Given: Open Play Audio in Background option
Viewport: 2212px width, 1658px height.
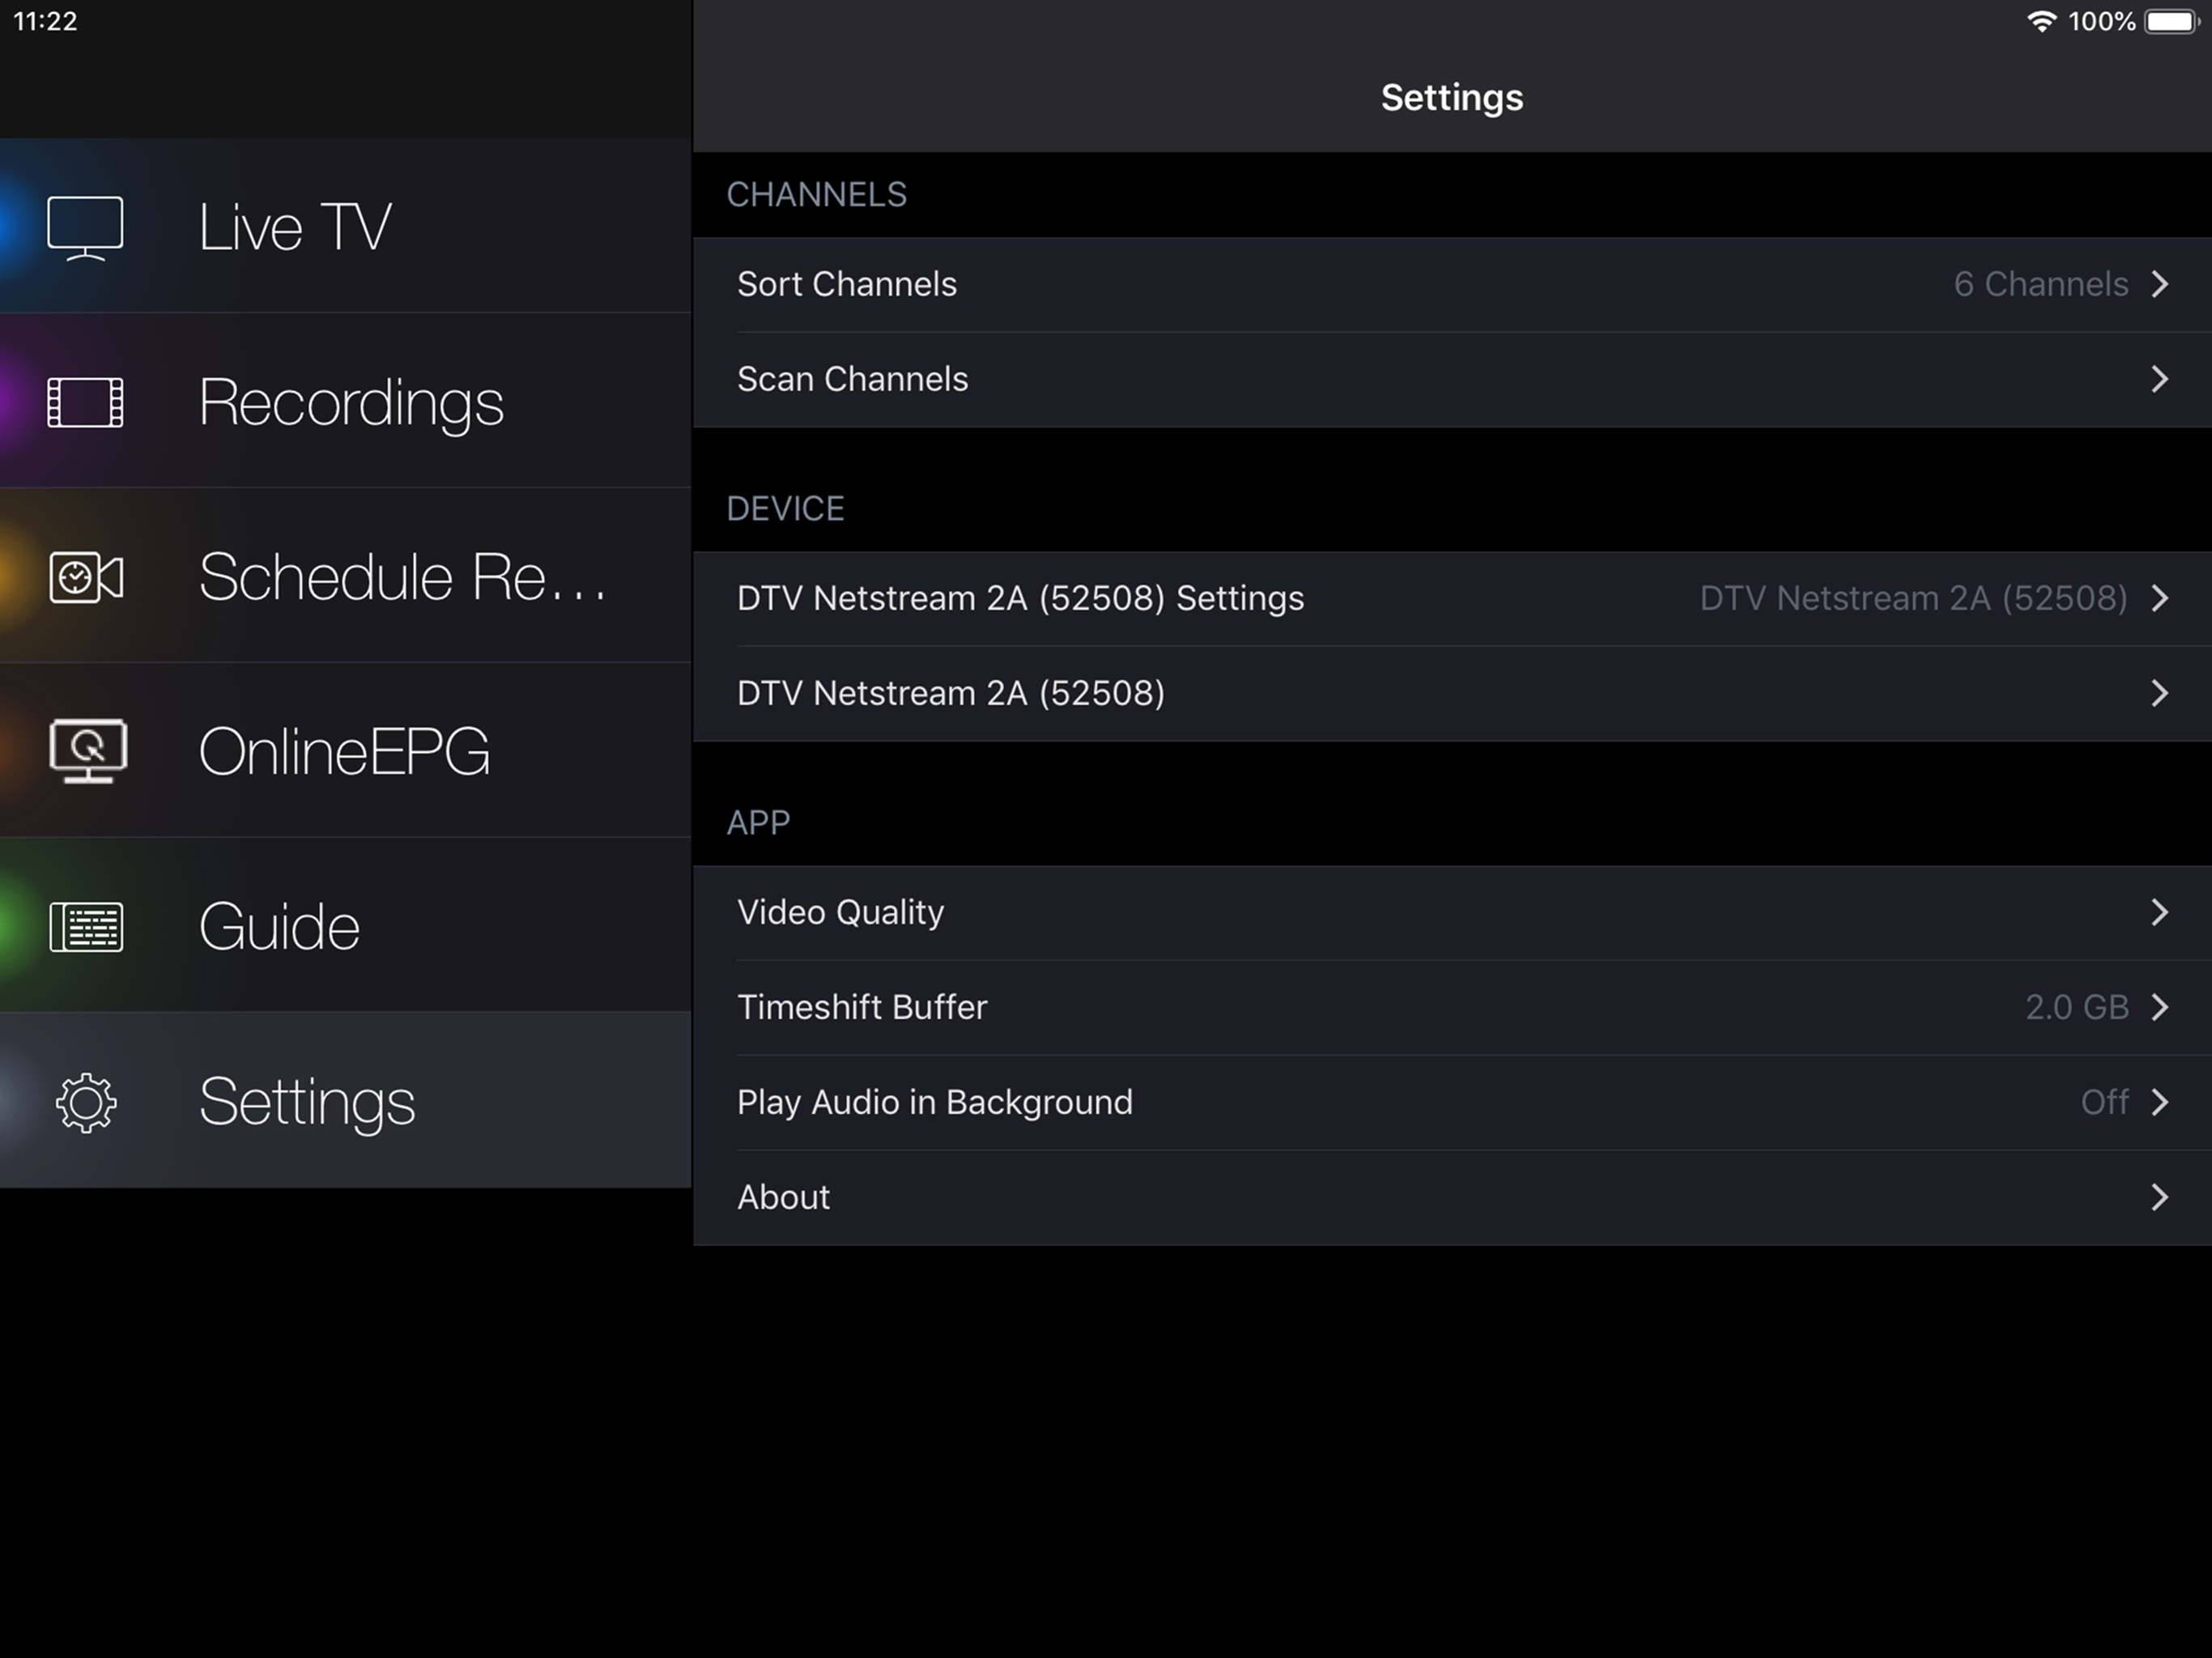Looking at the screenshot, I should pyautogui.click(x=1452, y=1102).
